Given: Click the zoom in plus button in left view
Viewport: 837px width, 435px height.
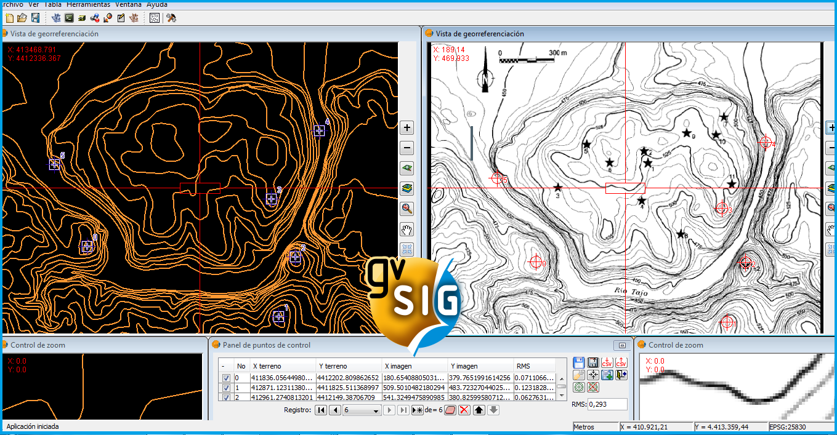Looking at the screenshot, I should pos(406,128).
